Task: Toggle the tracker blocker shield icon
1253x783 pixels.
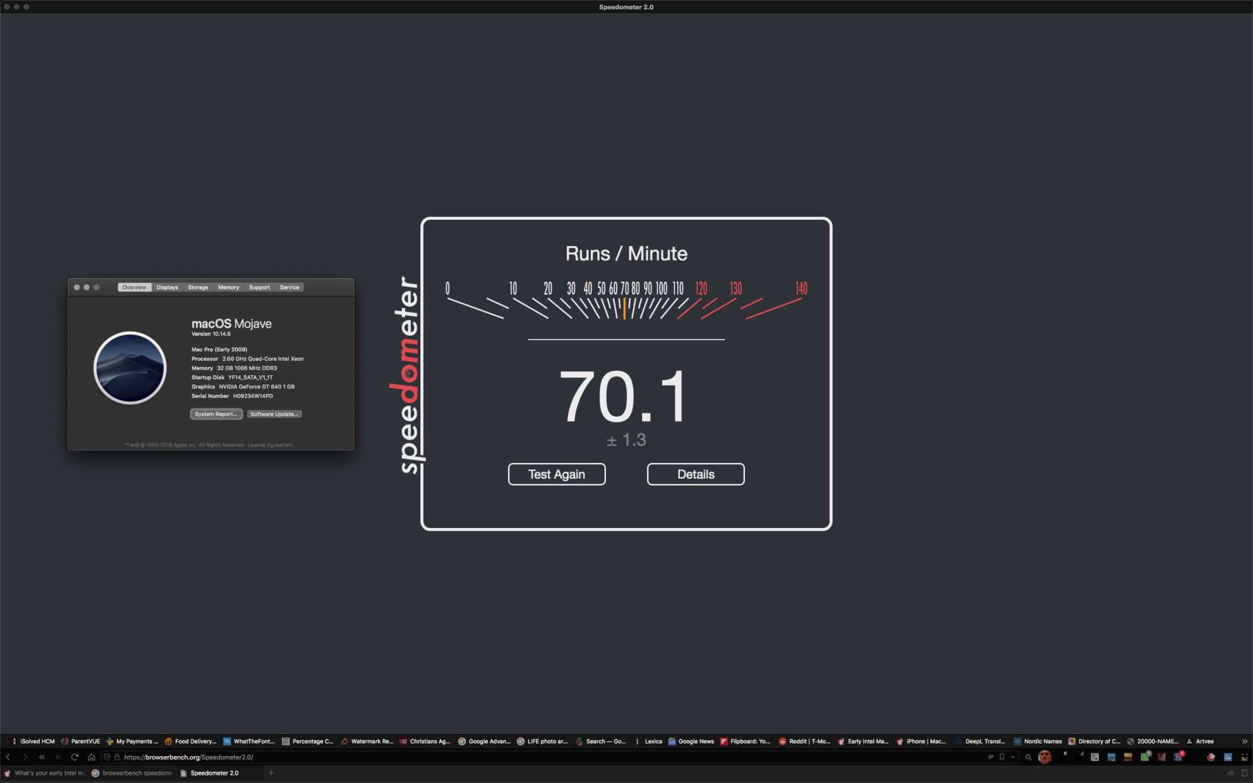Action: point(107,757)
